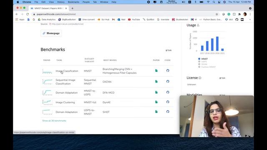Click the Unknown license text
267x150 pixels.
(x=191, y=85)
